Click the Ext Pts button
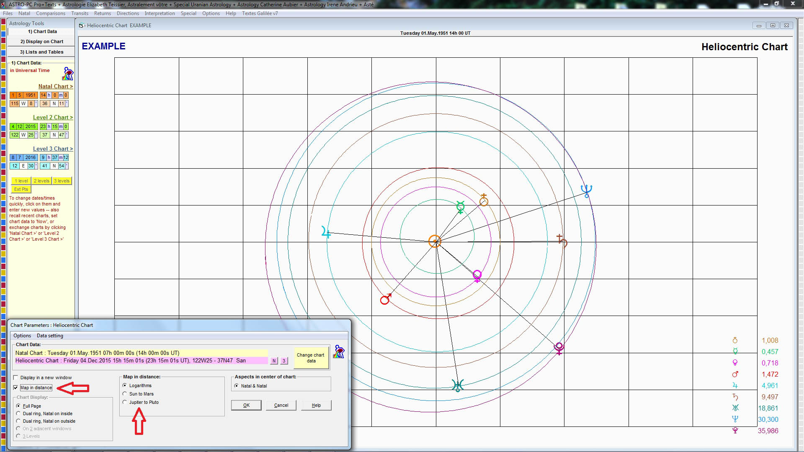Viewport: 804px width, 452px height. pyautogui.click(x=21, y=189)
